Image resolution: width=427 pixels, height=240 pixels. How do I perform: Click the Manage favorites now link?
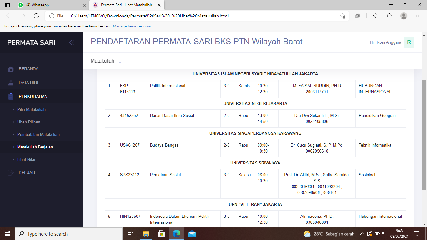pos(132,26)
